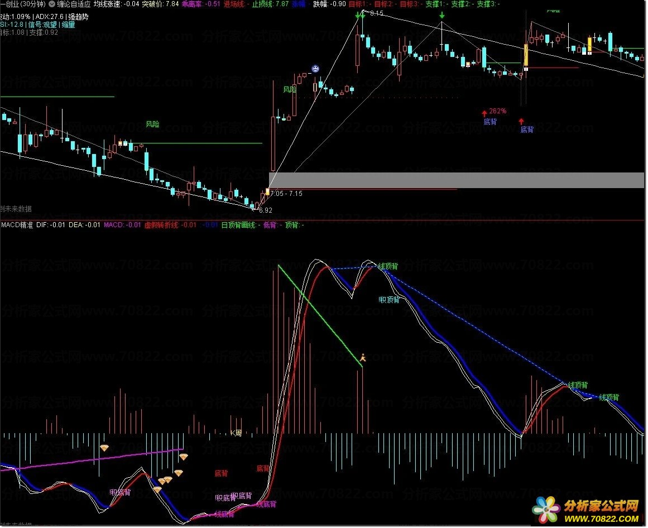Click the 乖离率: -0.51 value
The height and width of the screenshot is (528, 648).
(x=201, y=4)
